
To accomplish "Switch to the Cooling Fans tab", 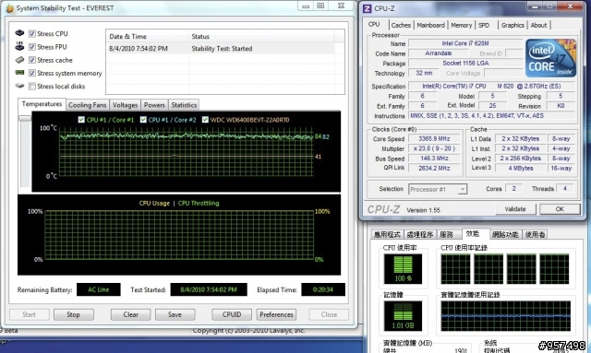I will 88,105.
